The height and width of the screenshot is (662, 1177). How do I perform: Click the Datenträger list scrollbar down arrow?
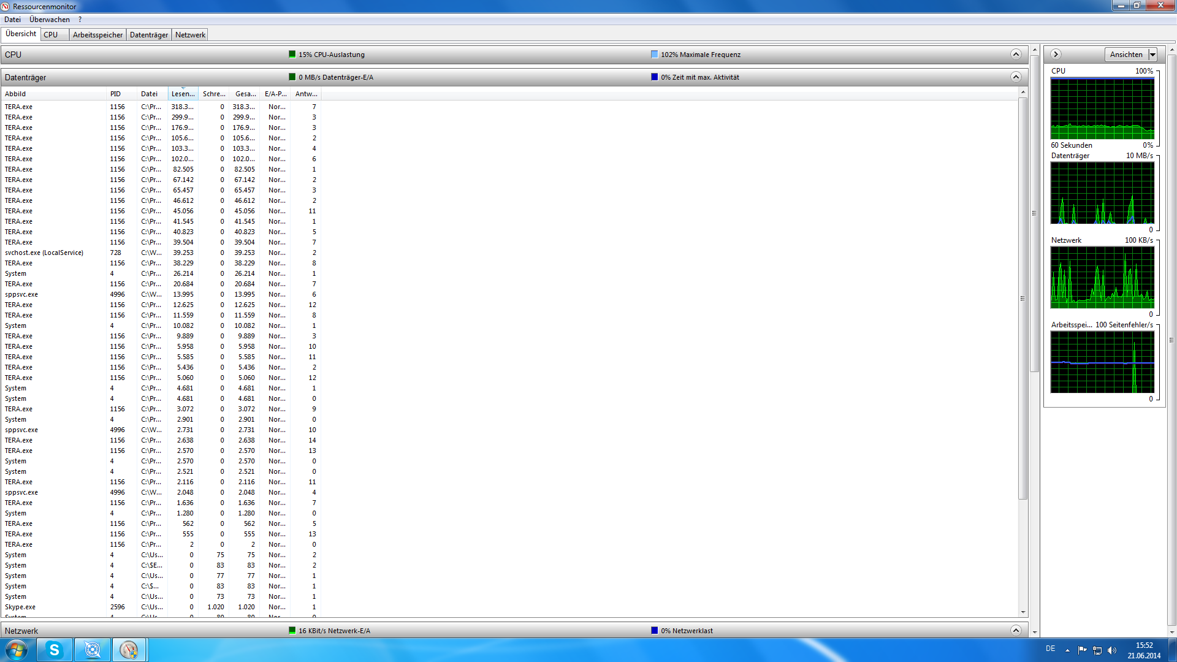1023,612
